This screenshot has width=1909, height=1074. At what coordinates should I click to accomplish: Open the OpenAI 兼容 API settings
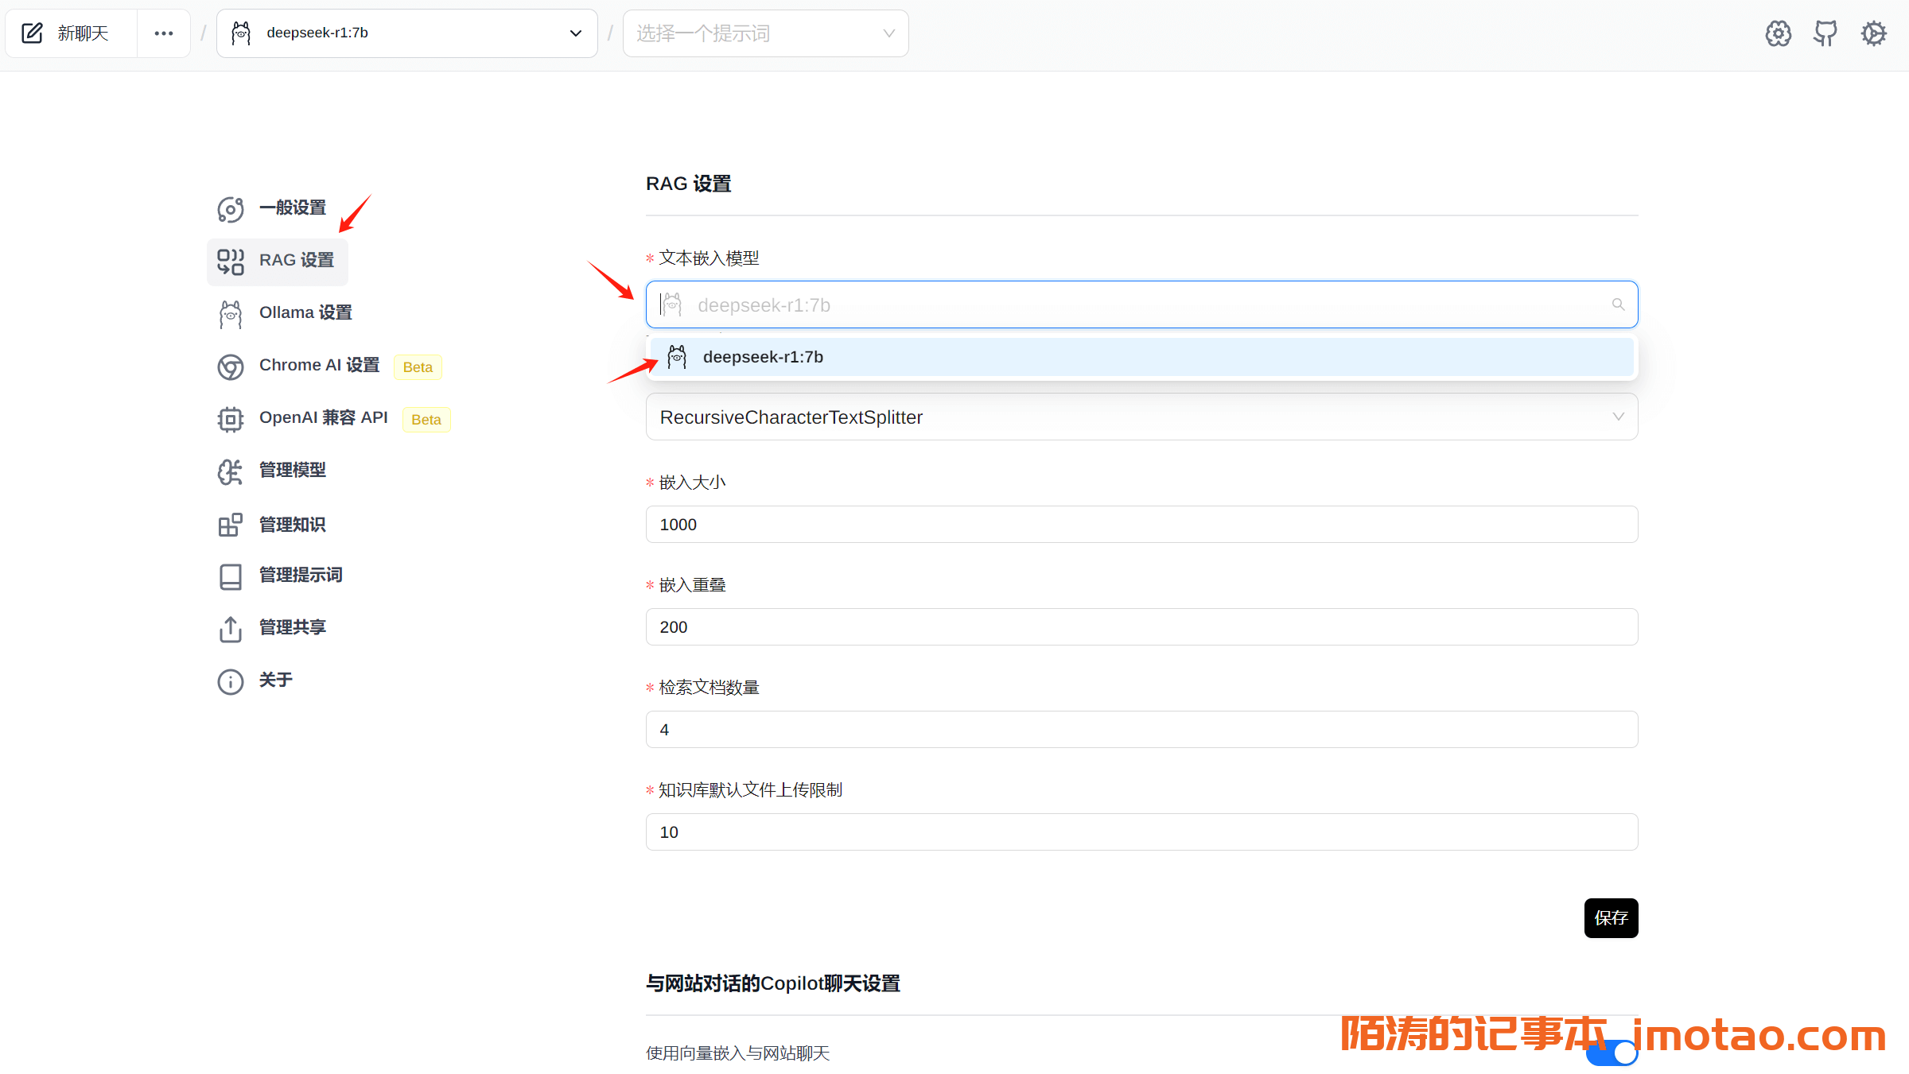point(323,417)
